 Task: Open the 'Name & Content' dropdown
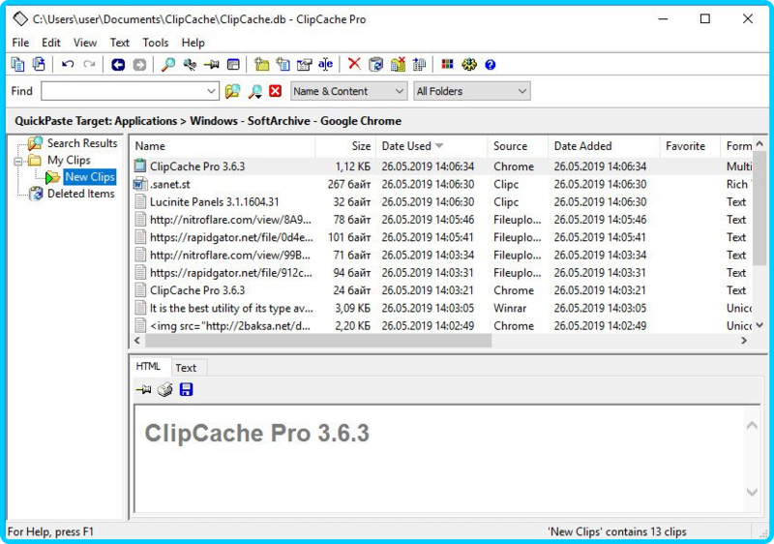[349, 91]
